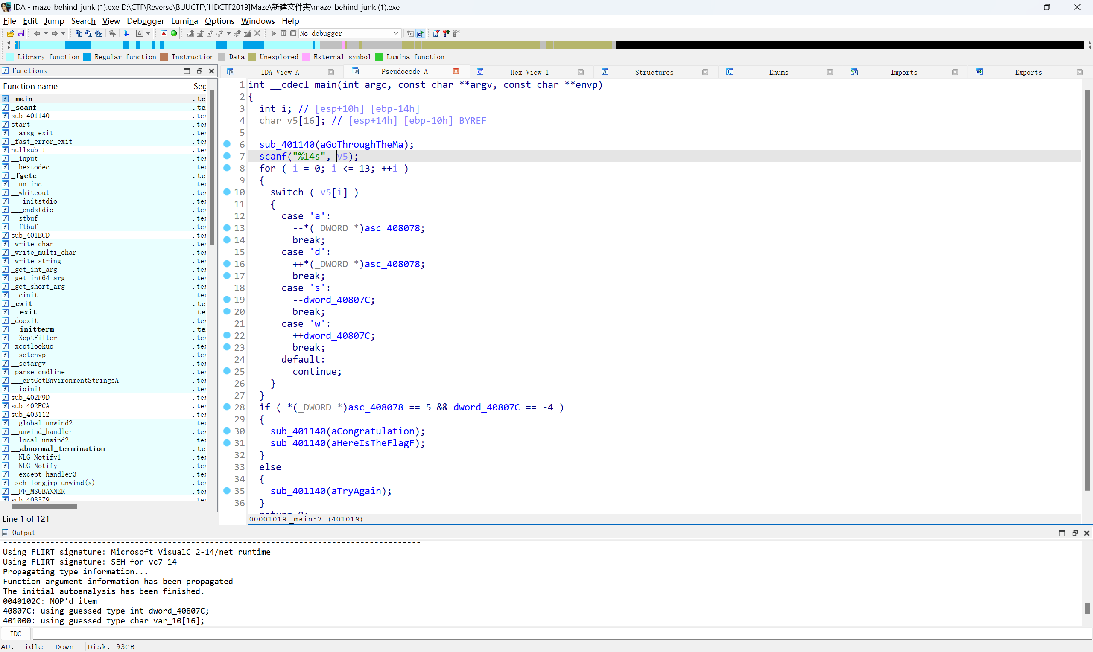Toggle breakpoint dot on line 30
The image size is (1093, 652).
click(227, 431)
